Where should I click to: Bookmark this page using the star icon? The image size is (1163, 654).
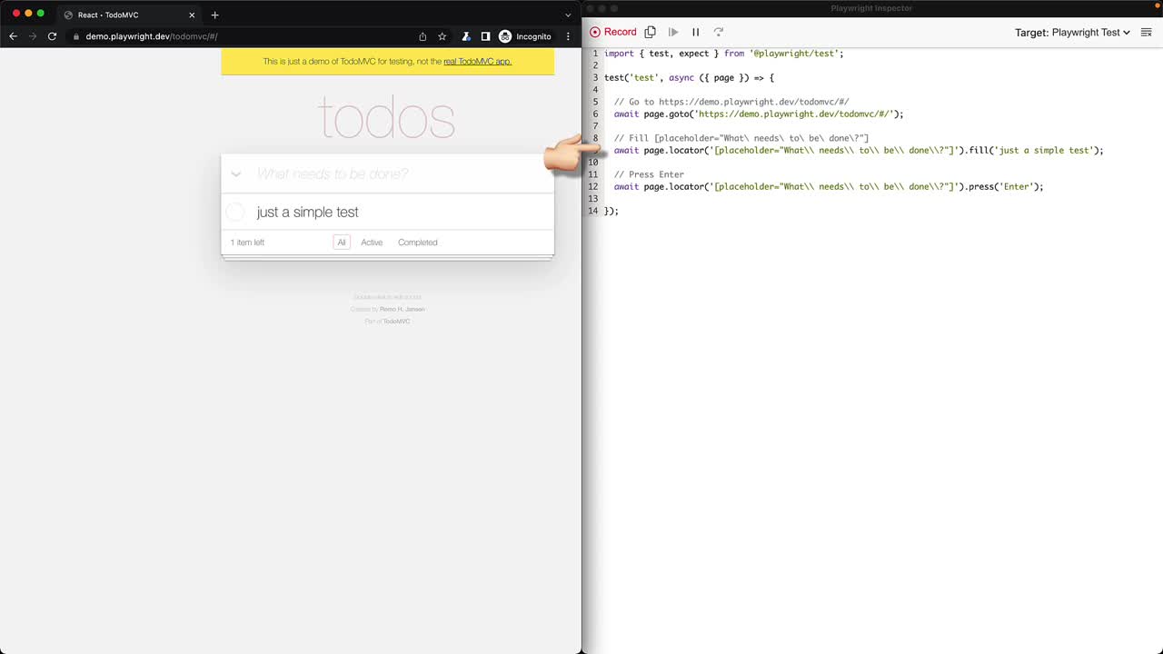click(442, 36)
